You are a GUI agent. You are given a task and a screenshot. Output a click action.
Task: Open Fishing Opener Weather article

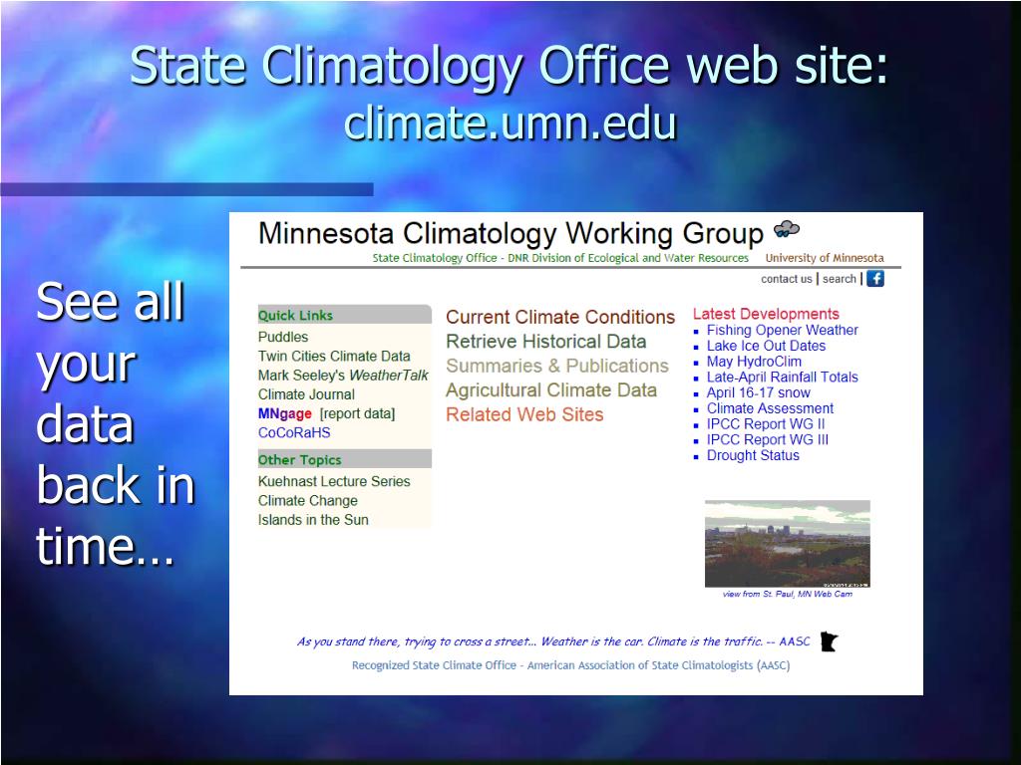pos(783,330)
